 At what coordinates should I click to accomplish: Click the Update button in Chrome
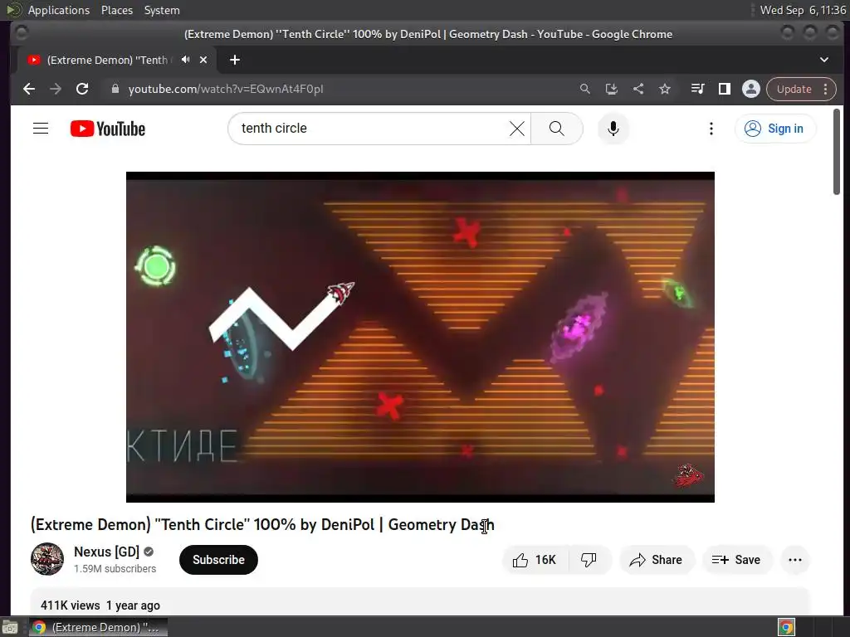(794, 89)
